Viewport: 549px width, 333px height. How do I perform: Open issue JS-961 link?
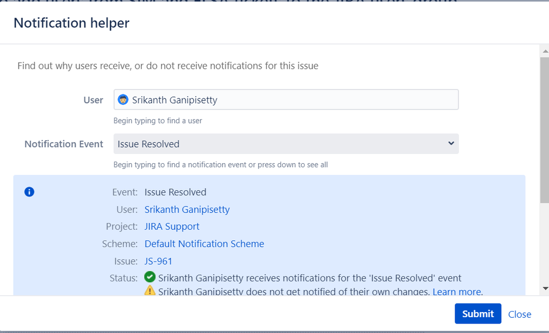click(x=158, y=261)
